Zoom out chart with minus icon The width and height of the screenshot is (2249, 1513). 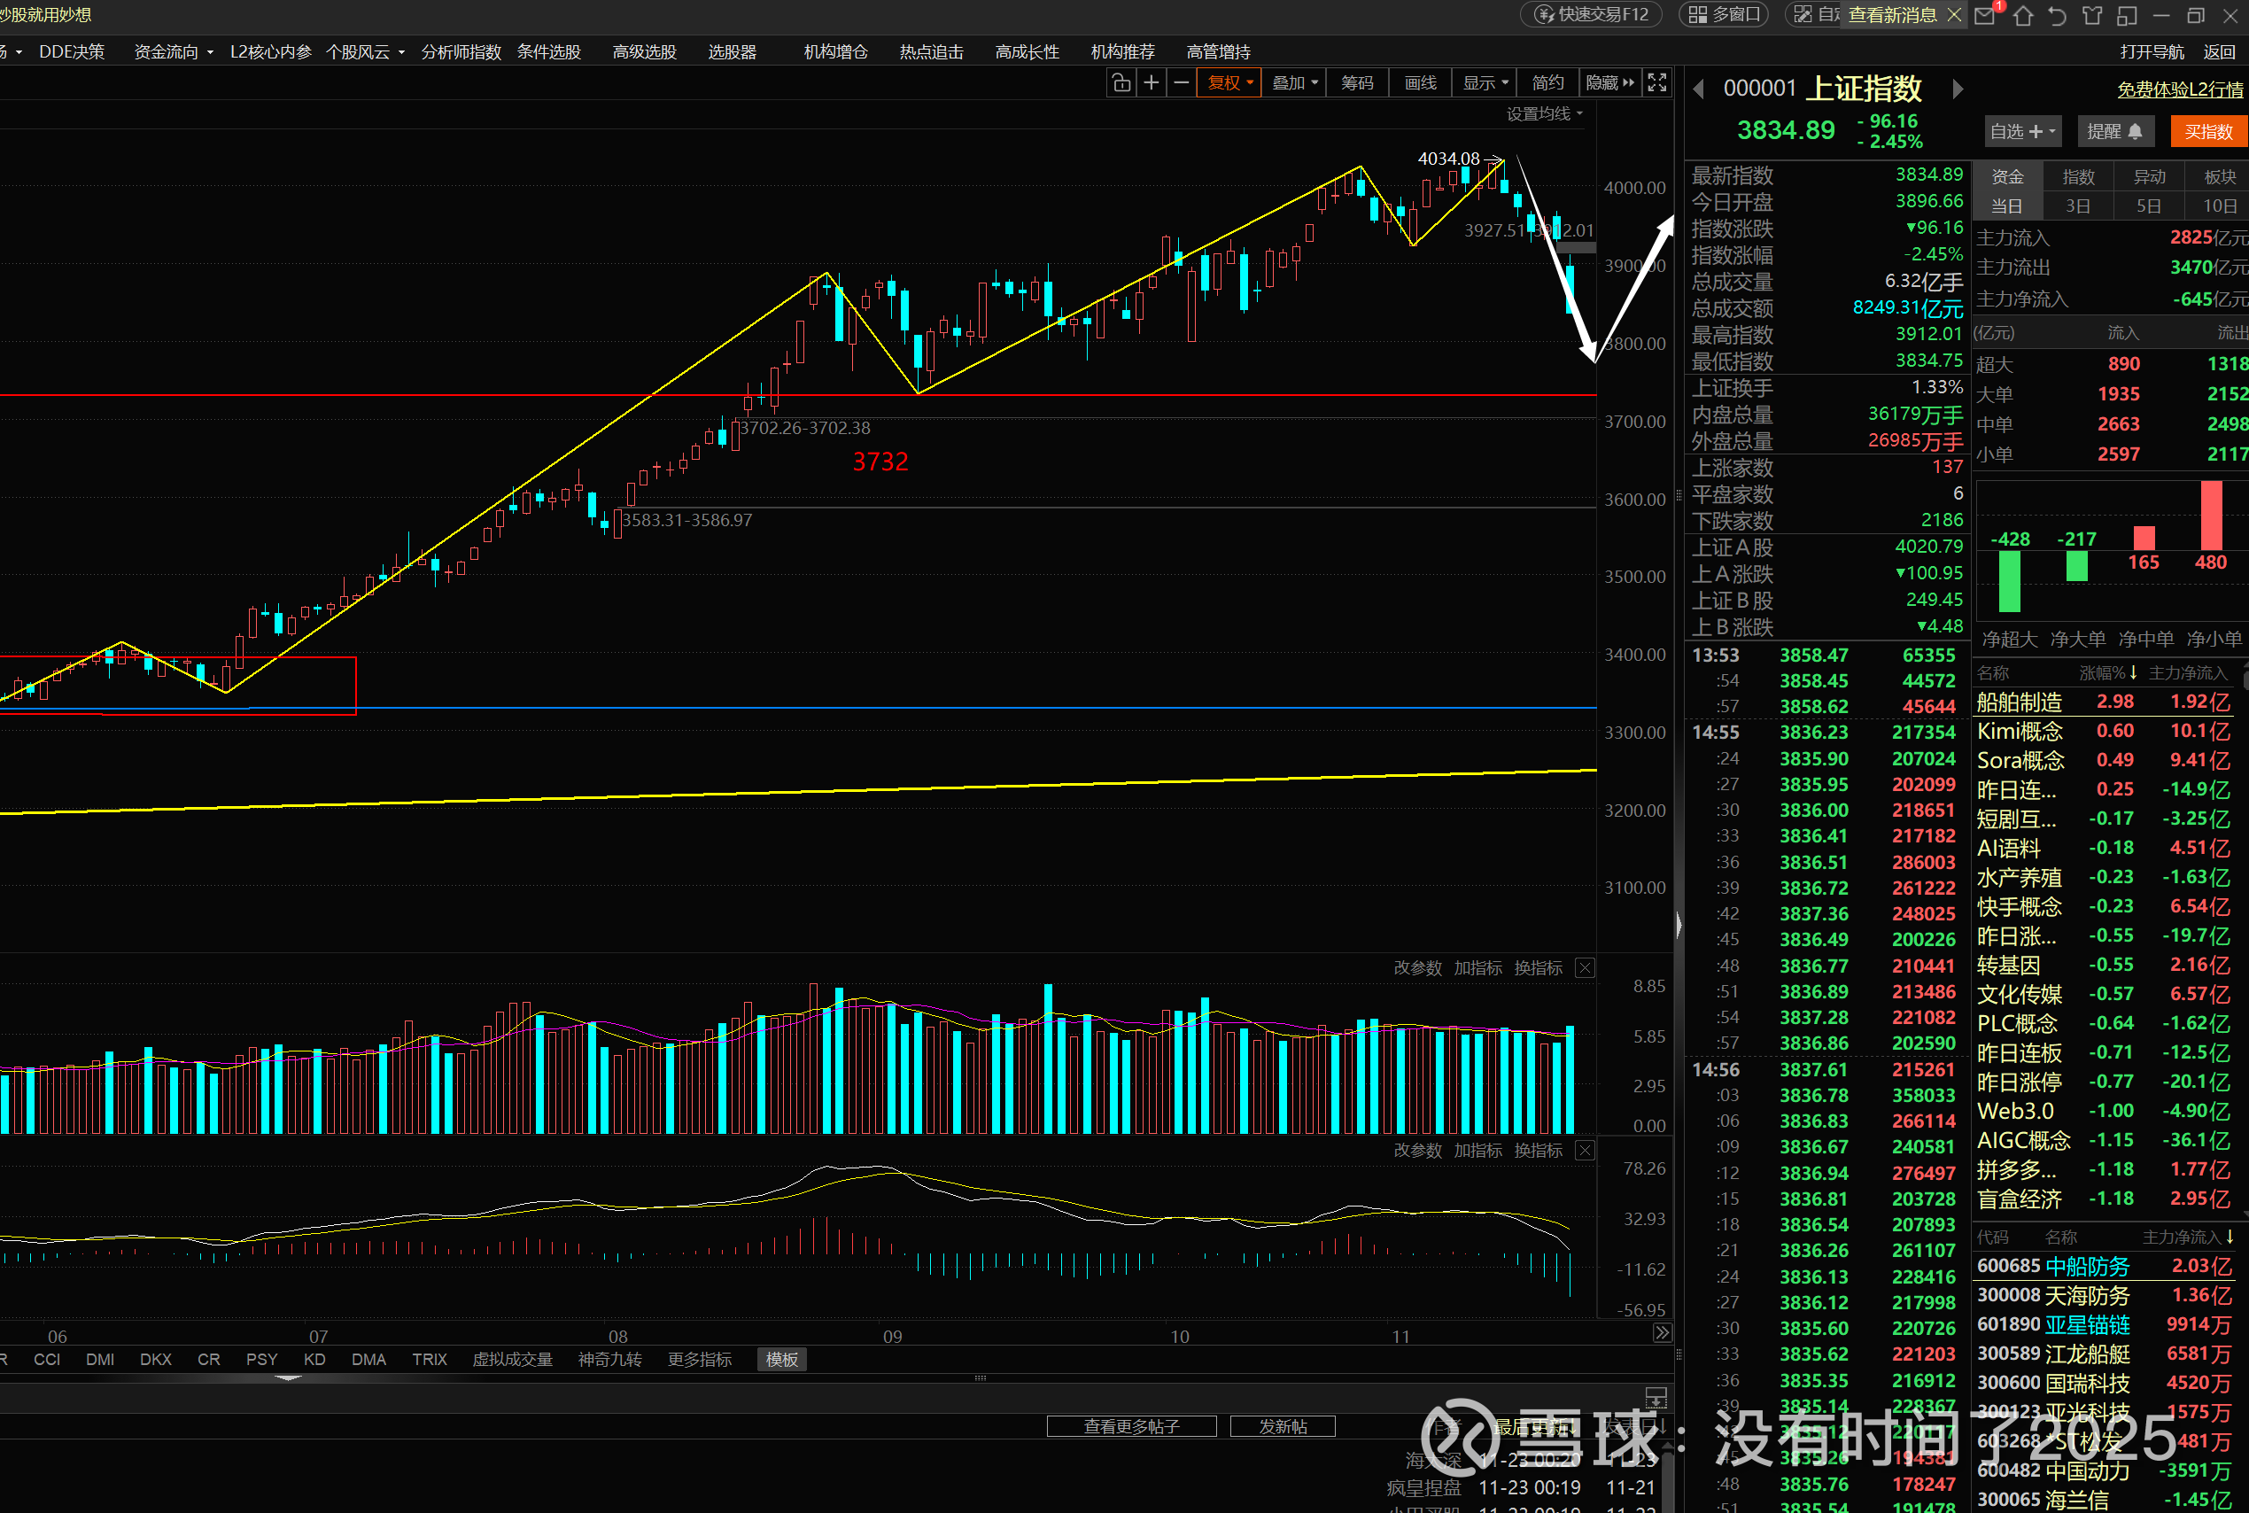tap(1181, 83)
